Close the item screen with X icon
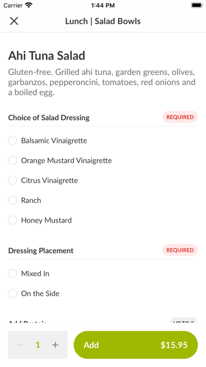This screenshot has width=206, height=367. [x=14, y=21]
